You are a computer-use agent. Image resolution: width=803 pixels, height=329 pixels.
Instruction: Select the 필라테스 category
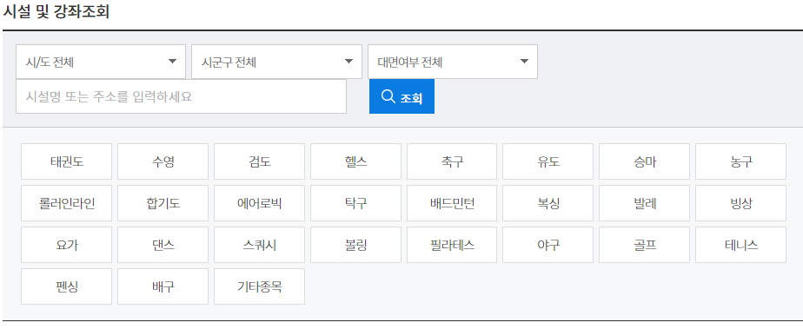(452, 245)
